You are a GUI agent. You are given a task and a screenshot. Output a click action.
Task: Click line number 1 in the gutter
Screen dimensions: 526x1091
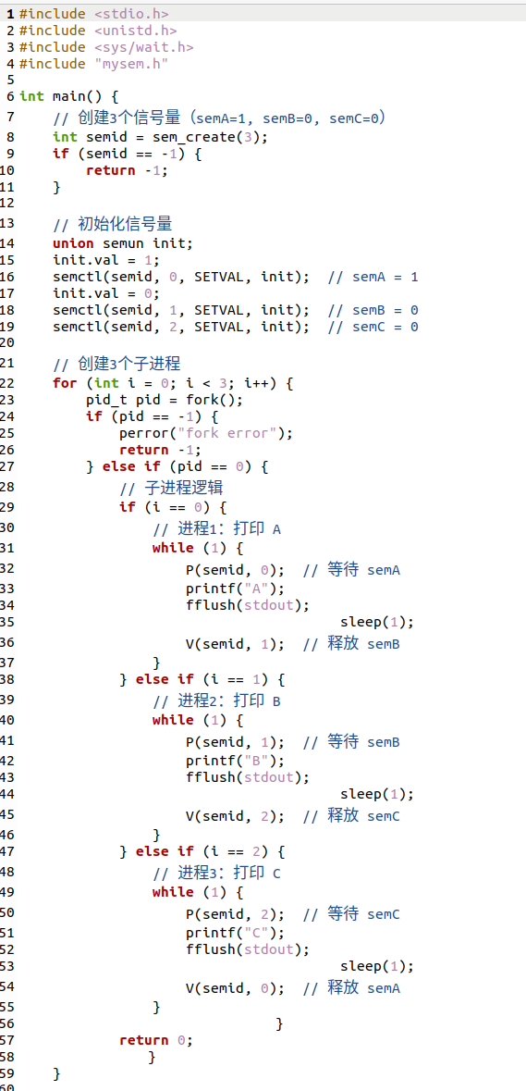coord(10,13)
